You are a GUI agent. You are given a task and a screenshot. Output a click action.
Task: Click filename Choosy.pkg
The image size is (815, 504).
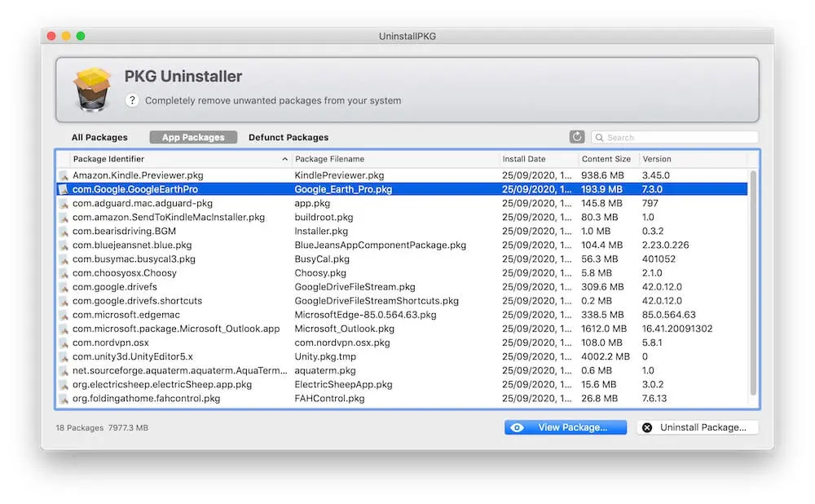tap(320, 273)
